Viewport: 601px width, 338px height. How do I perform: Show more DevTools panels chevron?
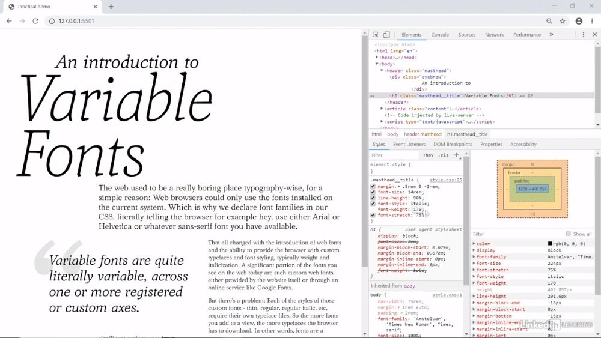[551, 34]
